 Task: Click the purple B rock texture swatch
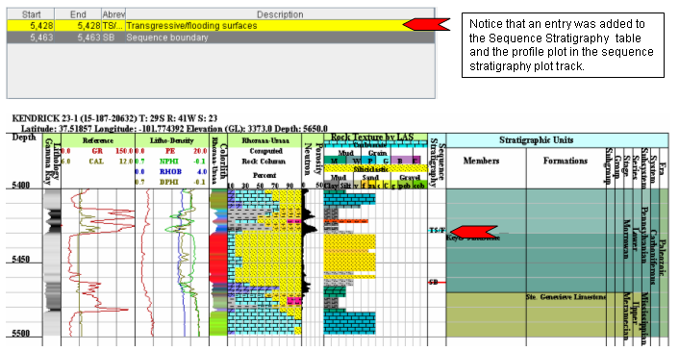(x=400, y=161)
